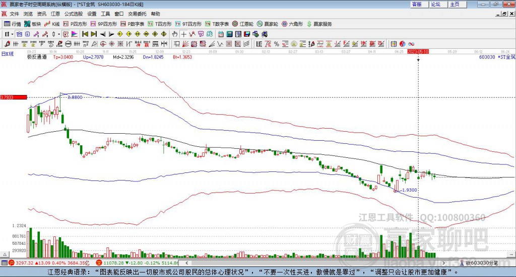Screen dimensions: 516x277
Task: Select the circled crosshair target tool
Action: [103, 44]
